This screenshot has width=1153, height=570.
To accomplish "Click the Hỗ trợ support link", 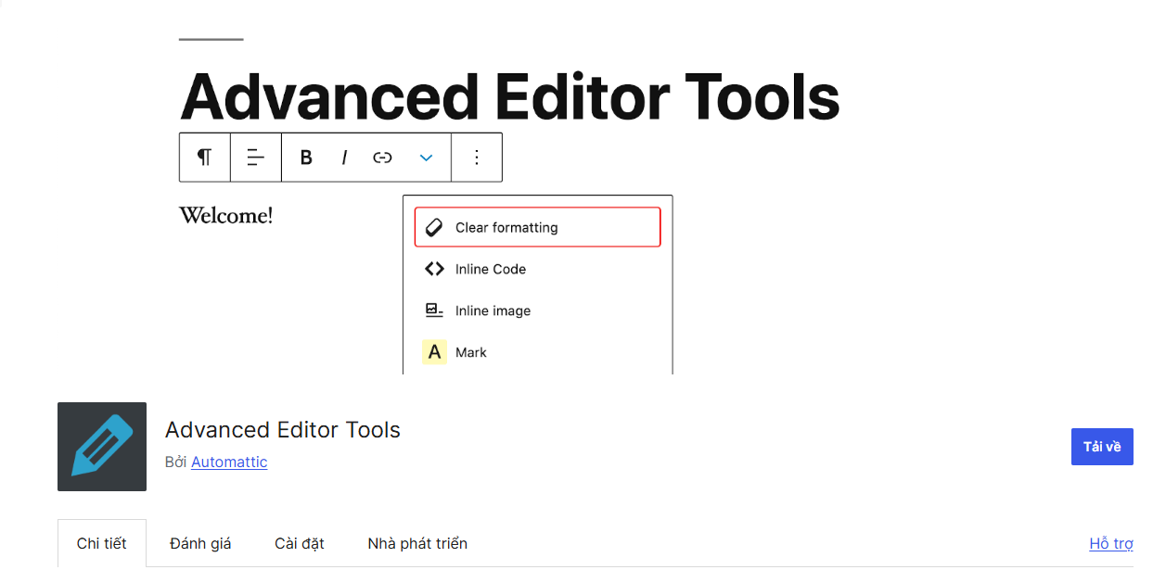I will point(1109,546).
